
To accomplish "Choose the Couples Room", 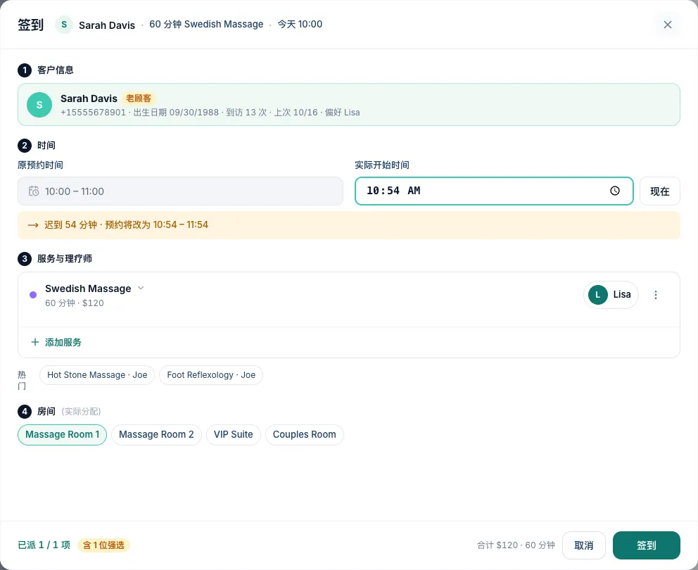I will tap(305, 435).
